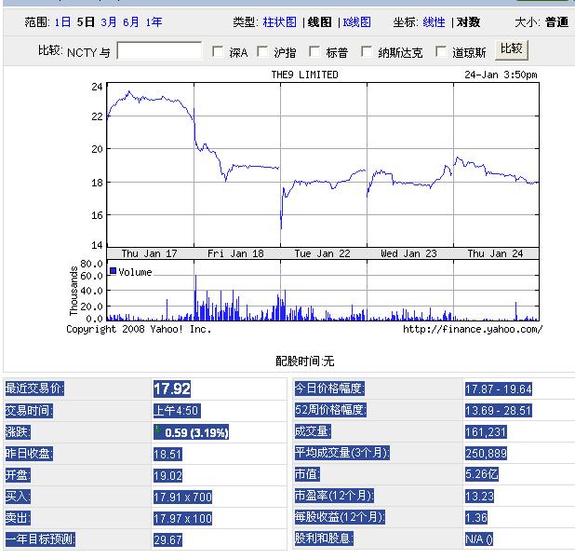This screenshot has width=575, height=559.
Task: Click the 52周价格幅度 label
Action: (x=330, y=410)
